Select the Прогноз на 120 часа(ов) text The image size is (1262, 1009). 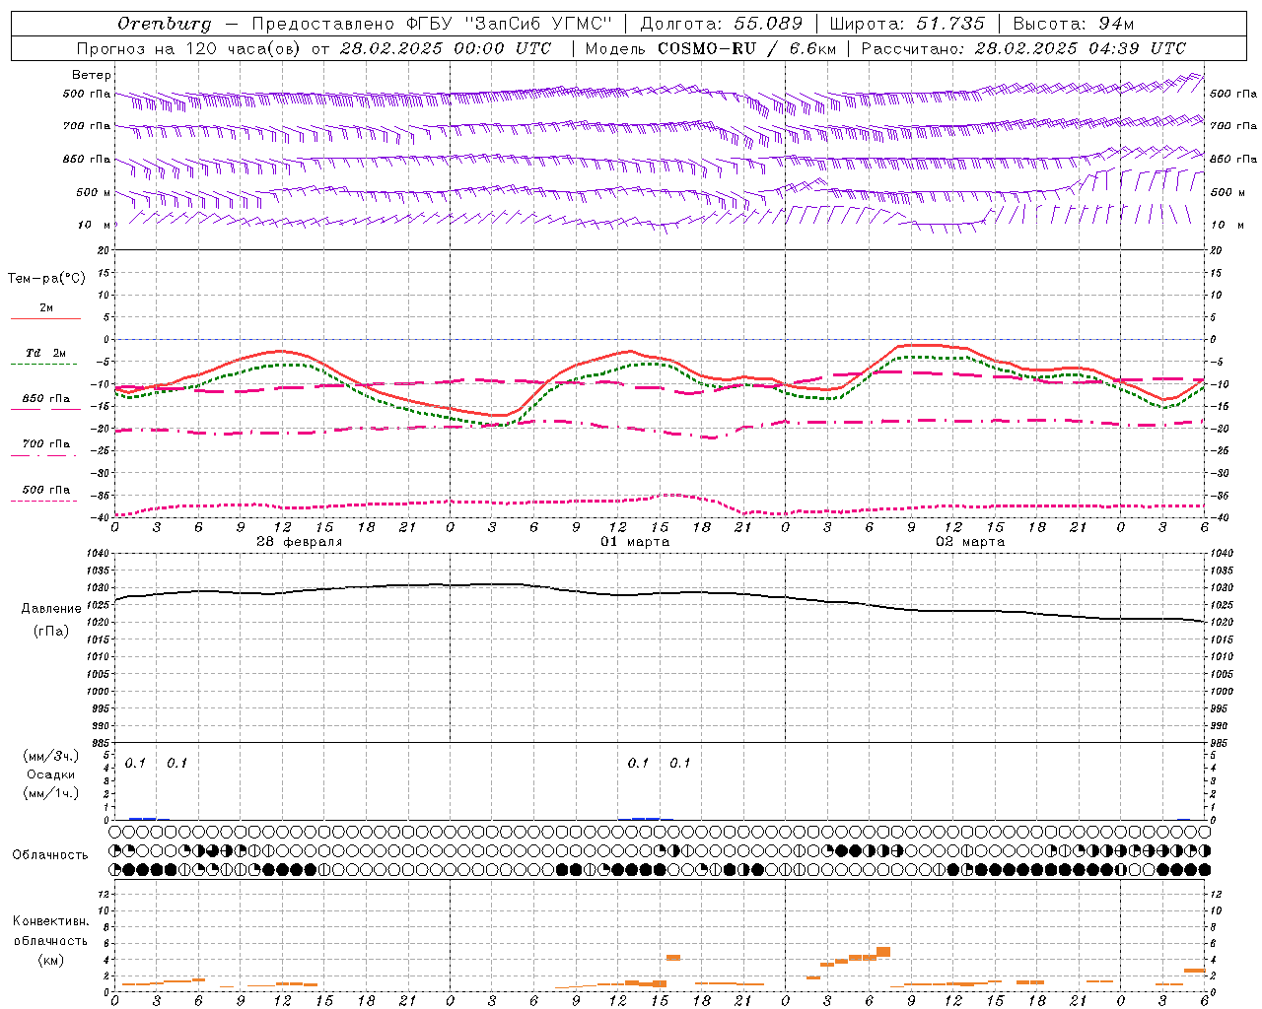pyautogui.click(x=189, y=48)
